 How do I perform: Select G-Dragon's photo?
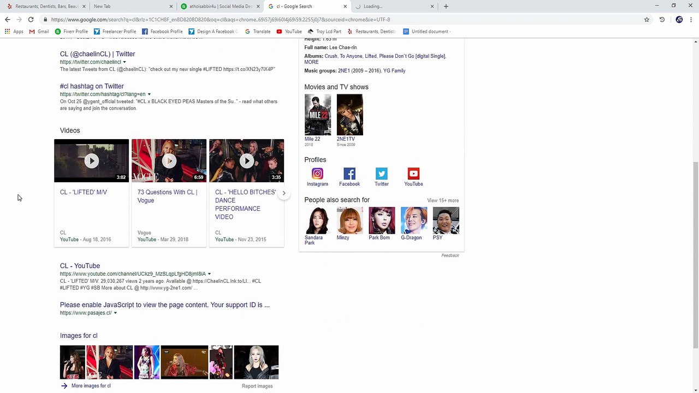(x=414, y=221)
